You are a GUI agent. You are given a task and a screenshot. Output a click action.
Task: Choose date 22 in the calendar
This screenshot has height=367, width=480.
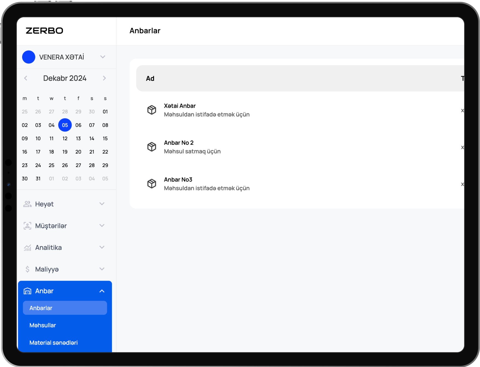point(105,152)
